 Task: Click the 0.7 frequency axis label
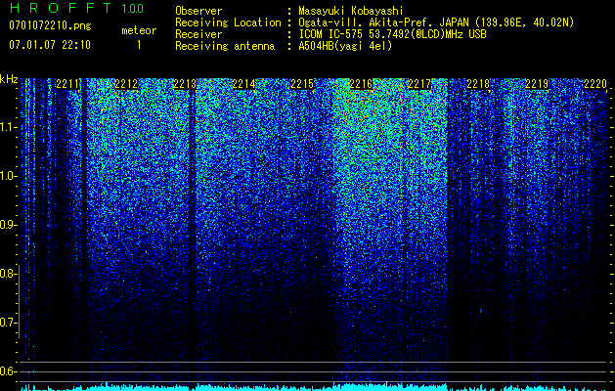pyautogui.click(x=7, y=323)
